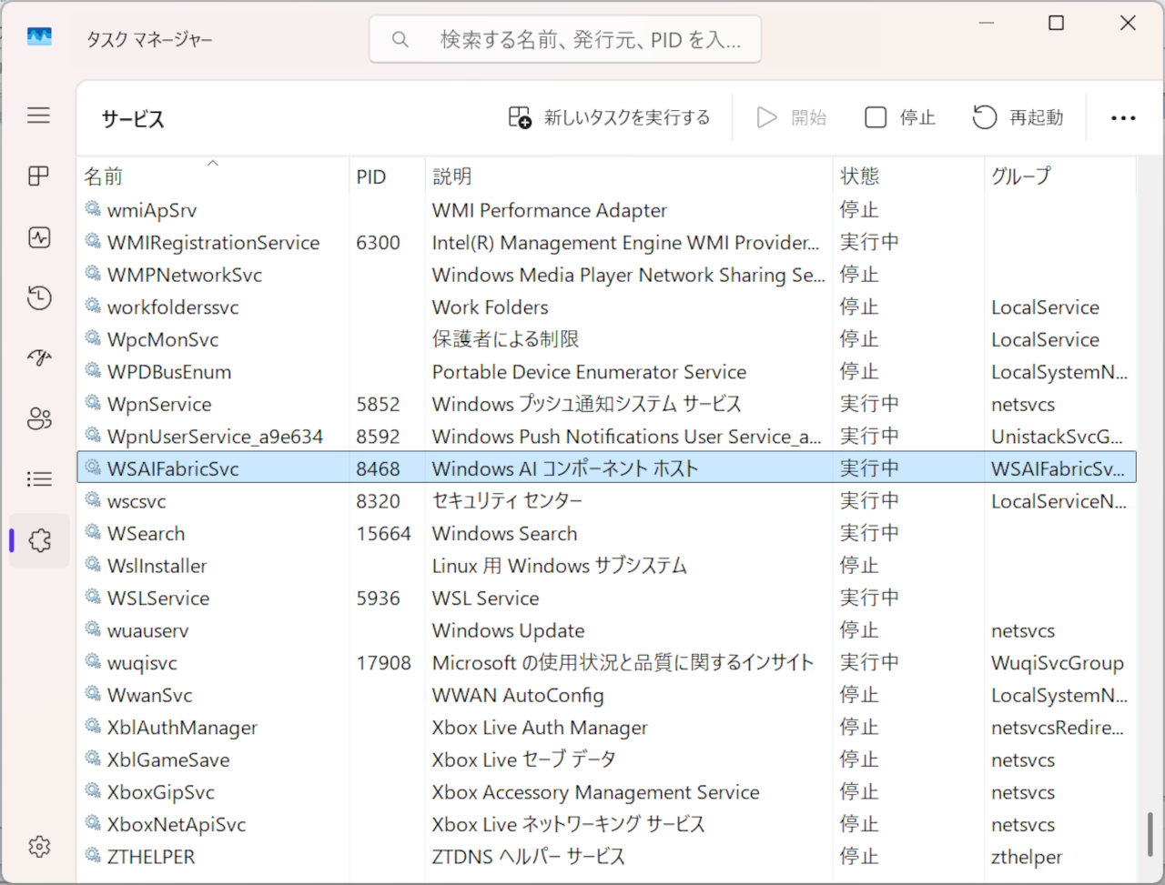The image size is (1165, 885).
Task: Sort by the 名前 column header
Action: click(212, 176)
